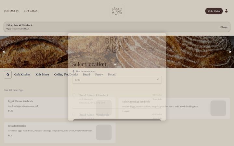View Store info for Rhinebeck
234x146 pixels.
157,99
